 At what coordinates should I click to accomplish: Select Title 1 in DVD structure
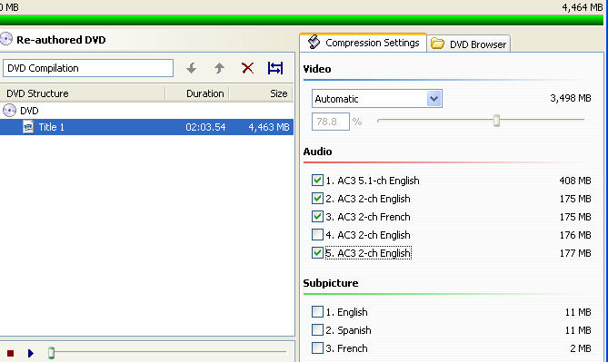point(146,127)
